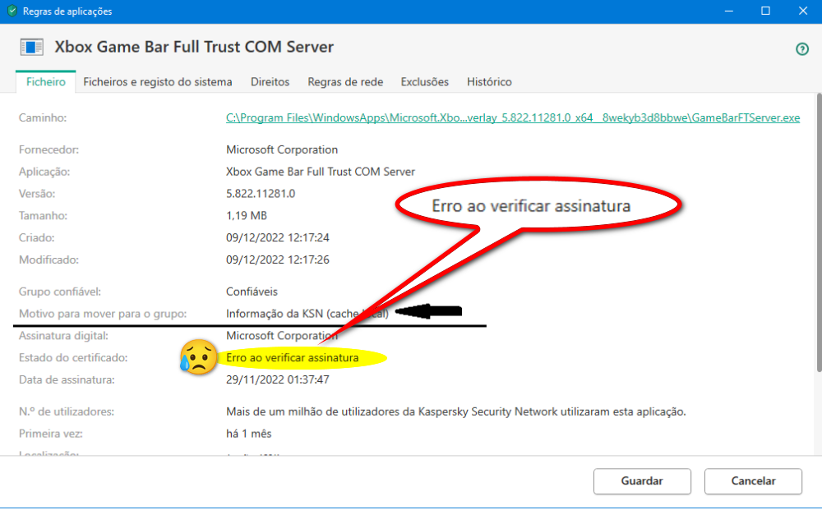This screenshot has width=822, height=510.
Task: Select the size value 1,19 MB
Action: 247,216
